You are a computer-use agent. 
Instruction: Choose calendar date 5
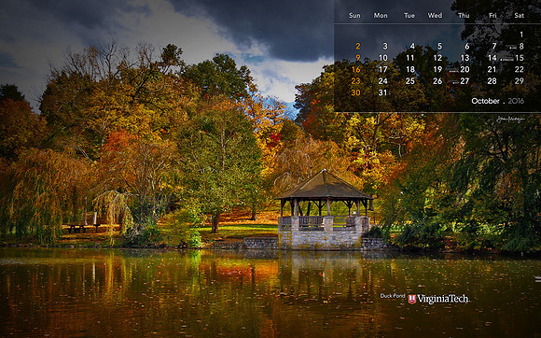coord(439,46)
